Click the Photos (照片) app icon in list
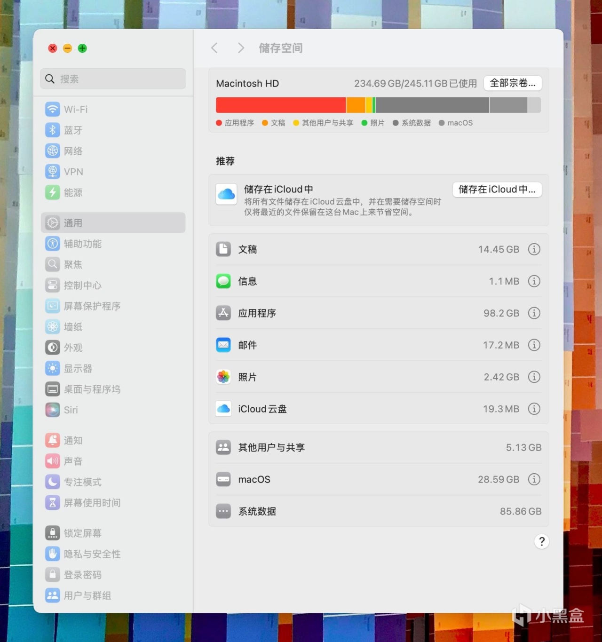 [223, 377]
